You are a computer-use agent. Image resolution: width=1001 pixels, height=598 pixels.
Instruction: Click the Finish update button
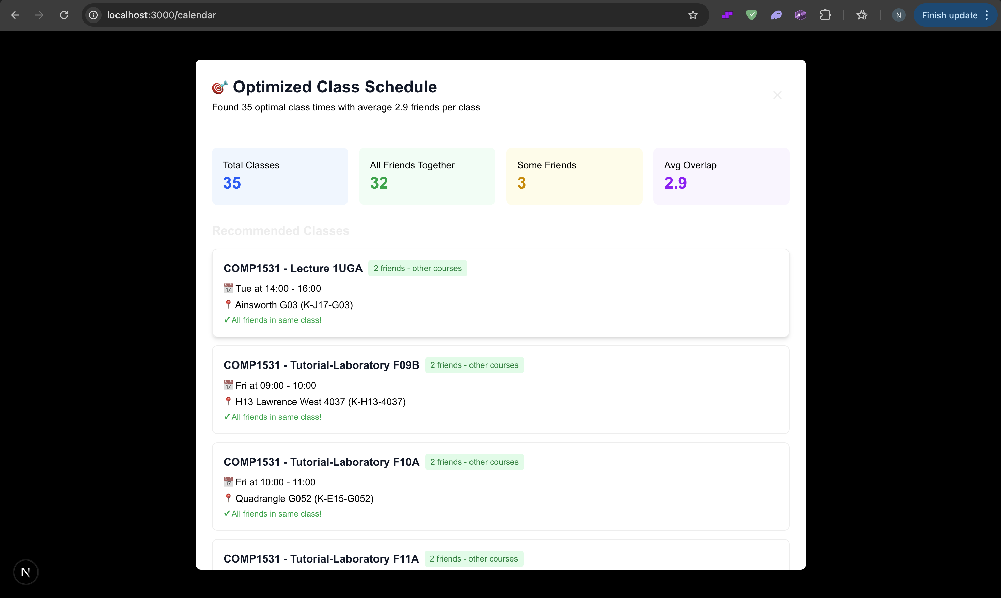click(949, 15)
